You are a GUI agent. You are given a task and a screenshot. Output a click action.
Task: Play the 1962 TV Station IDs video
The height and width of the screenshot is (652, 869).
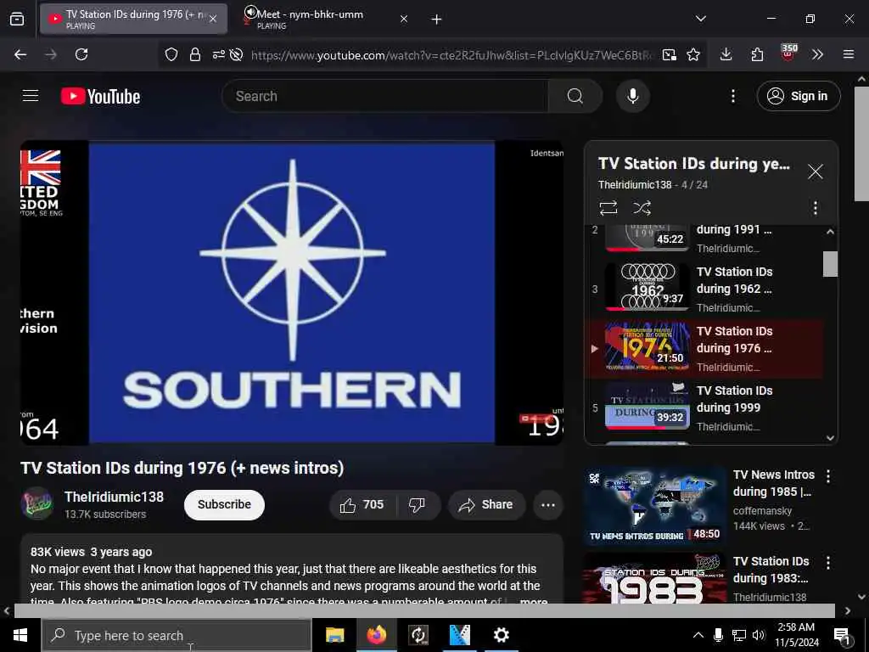[x=704, y=289]
